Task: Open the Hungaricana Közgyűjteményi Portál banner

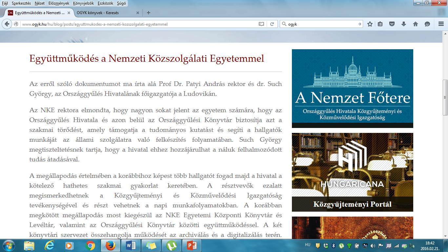Action: click(x=353, y=172)
